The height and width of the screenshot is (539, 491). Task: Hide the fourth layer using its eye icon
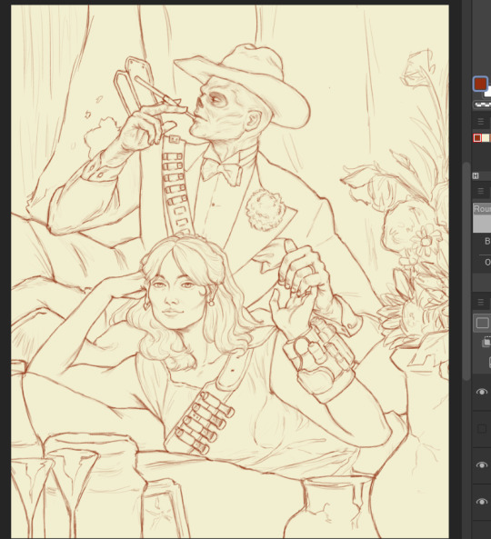pyautogui.click(x=482, y=502)
